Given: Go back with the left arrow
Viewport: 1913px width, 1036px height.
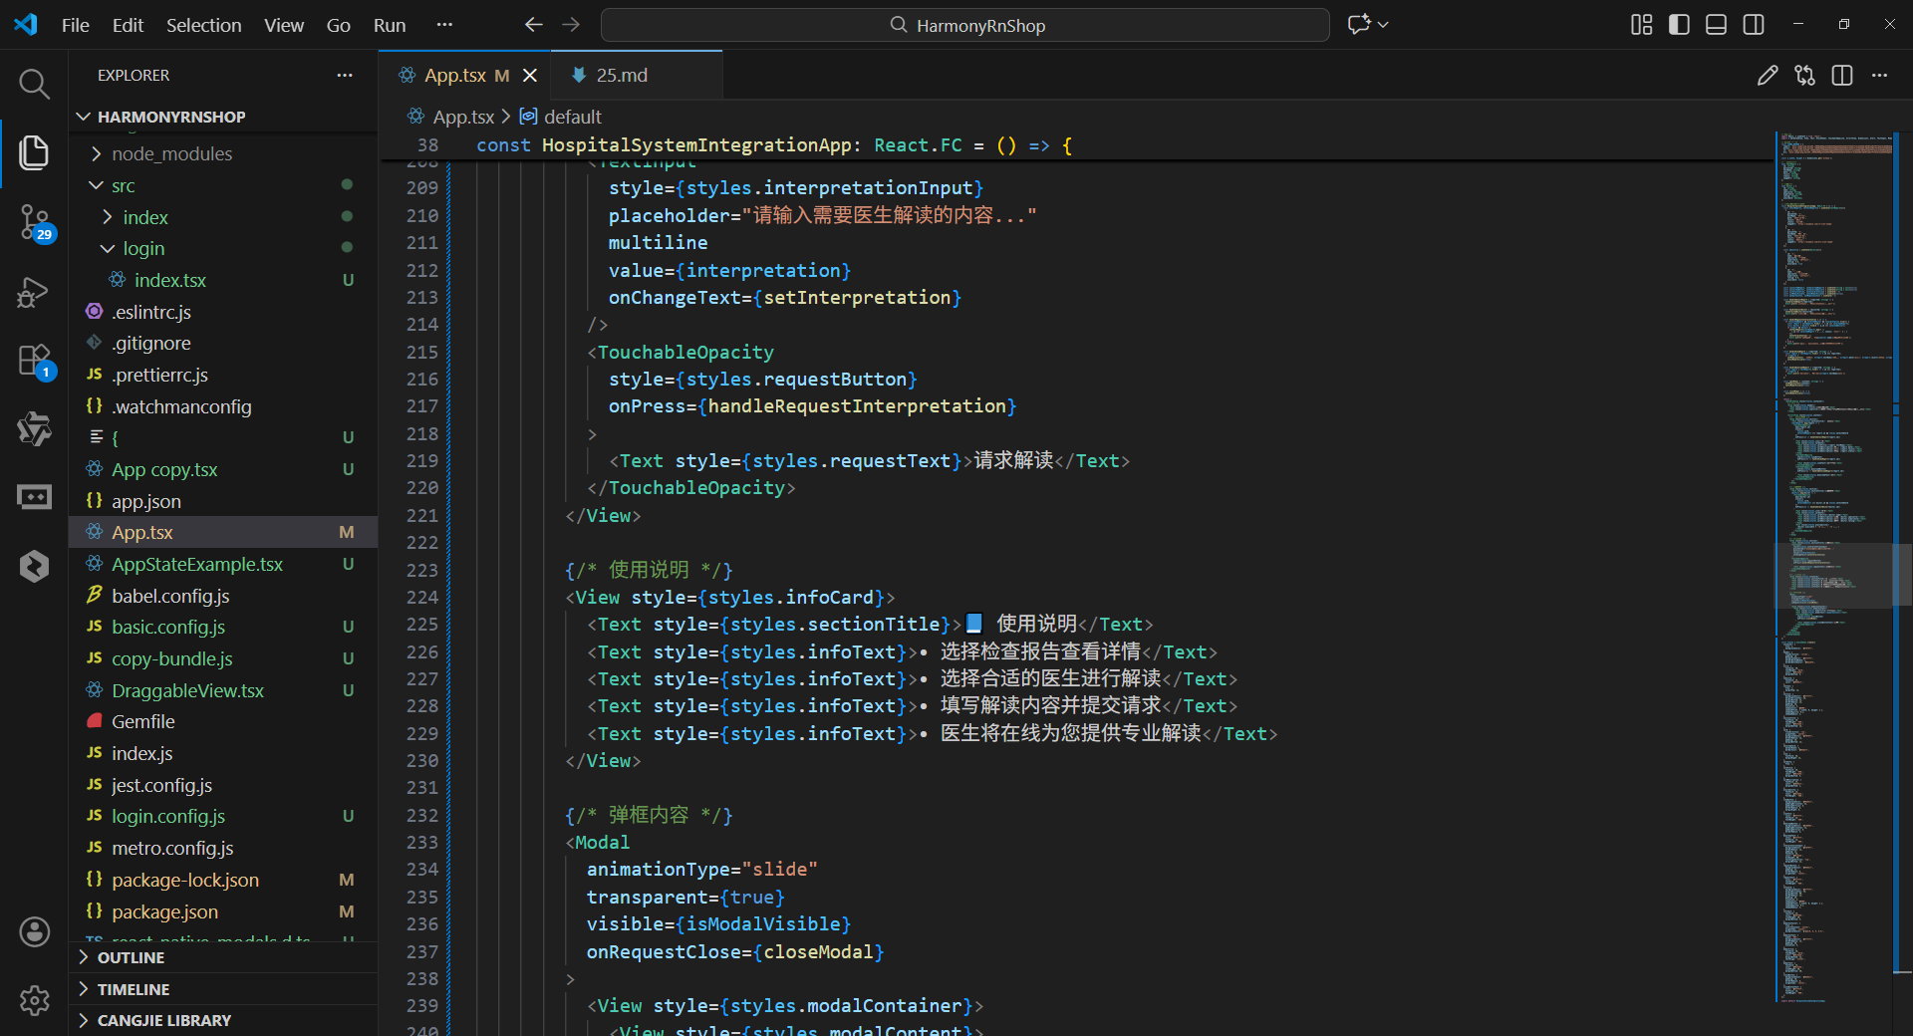Looking at the screenshot, I should (x=534, y=25).
